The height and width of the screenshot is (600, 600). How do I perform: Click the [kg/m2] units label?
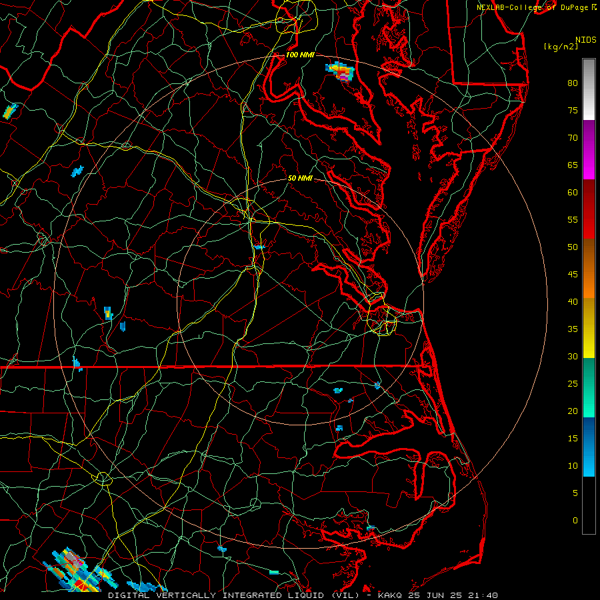(561, 47)
